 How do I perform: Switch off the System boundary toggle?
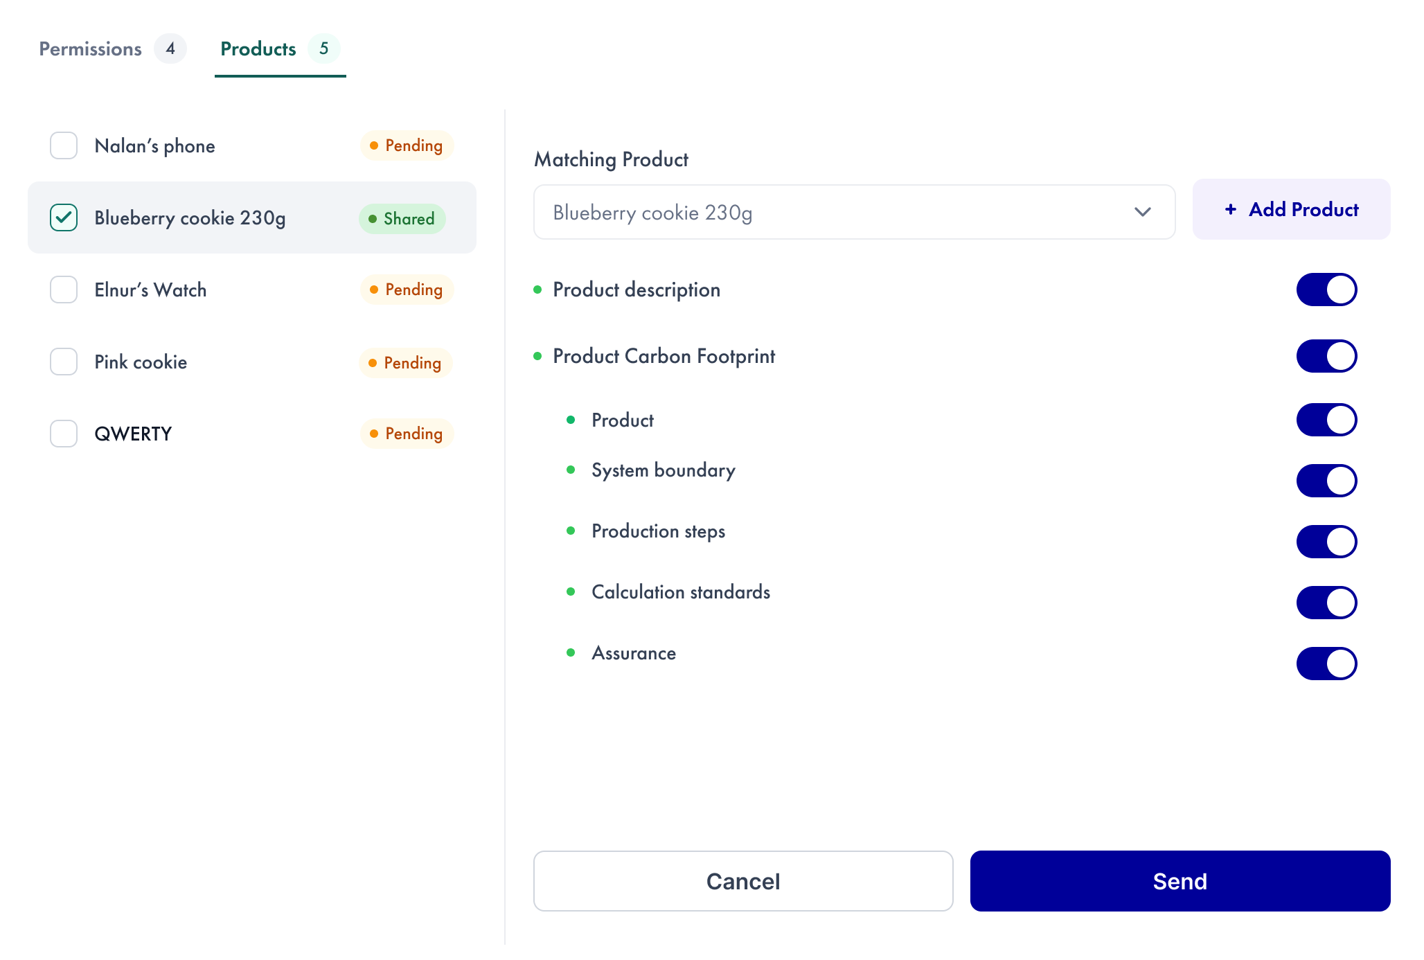pyautogui.click(x=1326, y=481)
